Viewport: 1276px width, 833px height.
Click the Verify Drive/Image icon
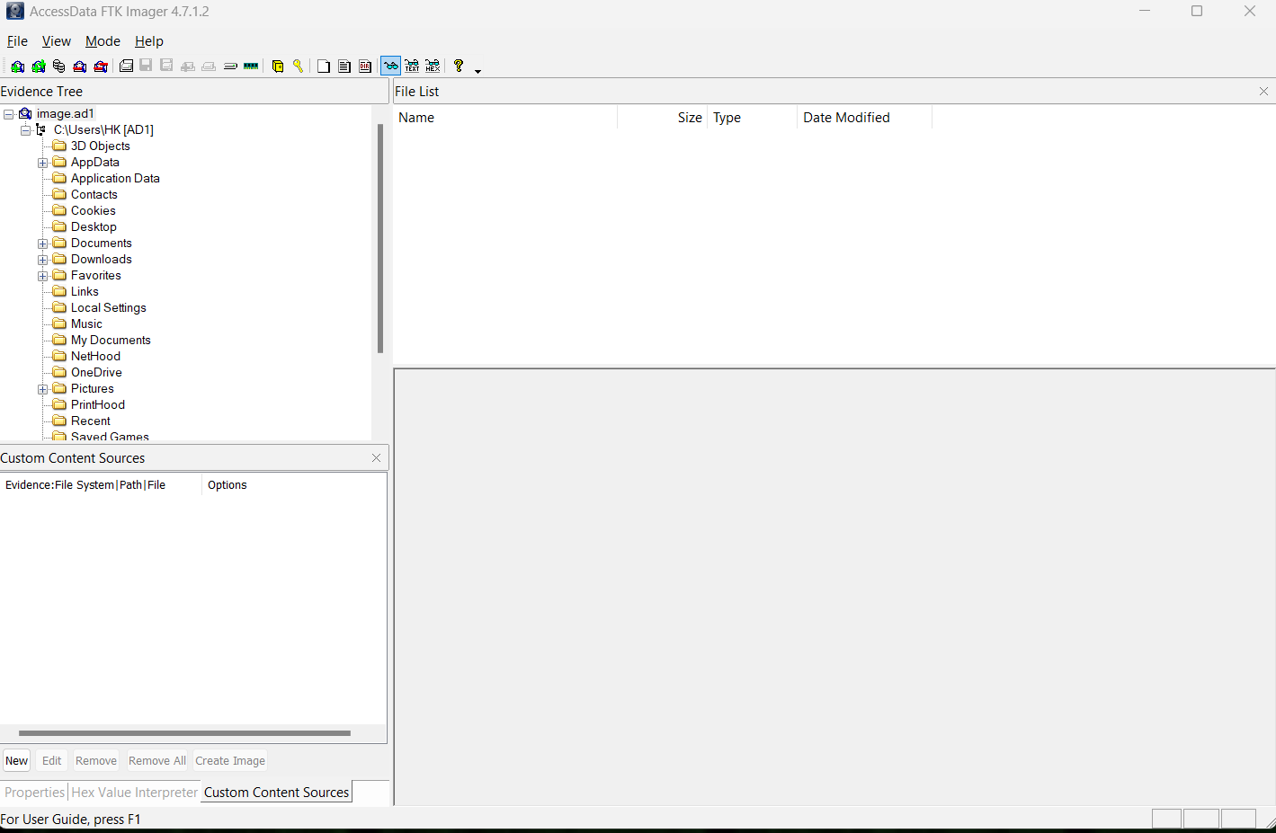coord(230,66)
